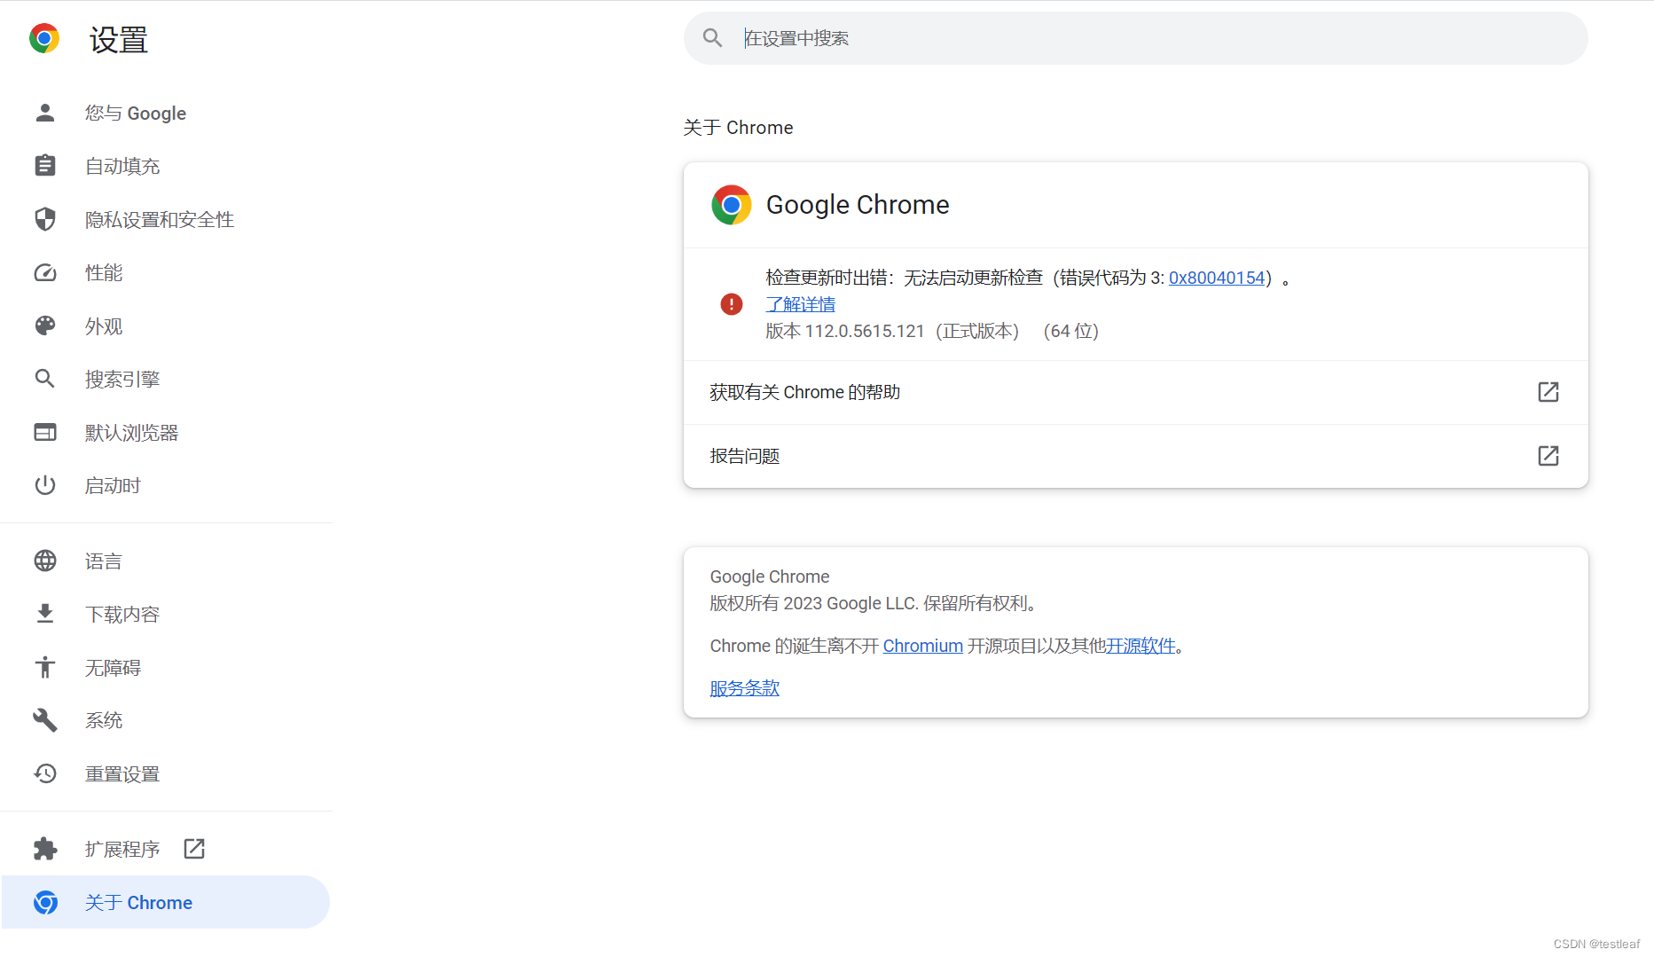Go to 启动时 settings
This screenshot has height=957, width=1654.
pos(167,485)
